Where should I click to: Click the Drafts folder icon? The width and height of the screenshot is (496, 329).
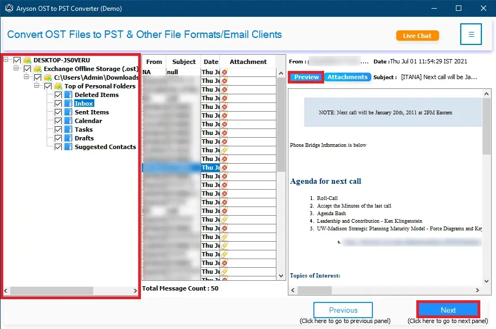68,138
